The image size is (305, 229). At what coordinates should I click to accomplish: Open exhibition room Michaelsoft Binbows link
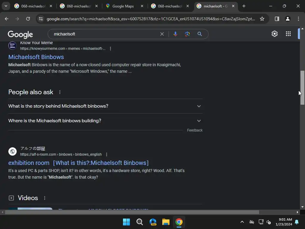point(78,163)
